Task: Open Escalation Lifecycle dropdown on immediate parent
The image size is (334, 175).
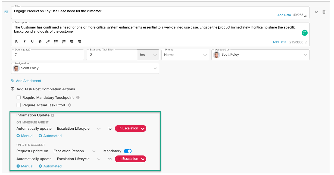Action: tap(79, 129)
